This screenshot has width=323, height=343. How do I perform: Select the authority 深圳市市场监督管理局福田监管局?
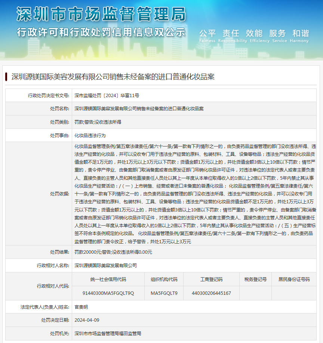point(108,333)
